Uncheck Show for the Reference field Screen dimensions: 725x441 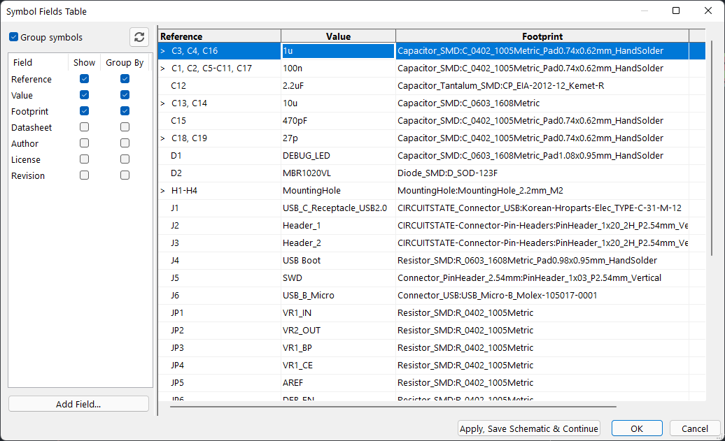pos(84,79)
